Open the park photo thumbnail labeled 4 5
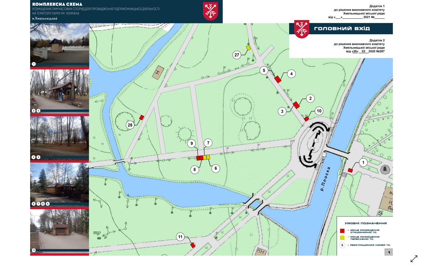This screenshot has width=423, height=267. click(59, 138)
